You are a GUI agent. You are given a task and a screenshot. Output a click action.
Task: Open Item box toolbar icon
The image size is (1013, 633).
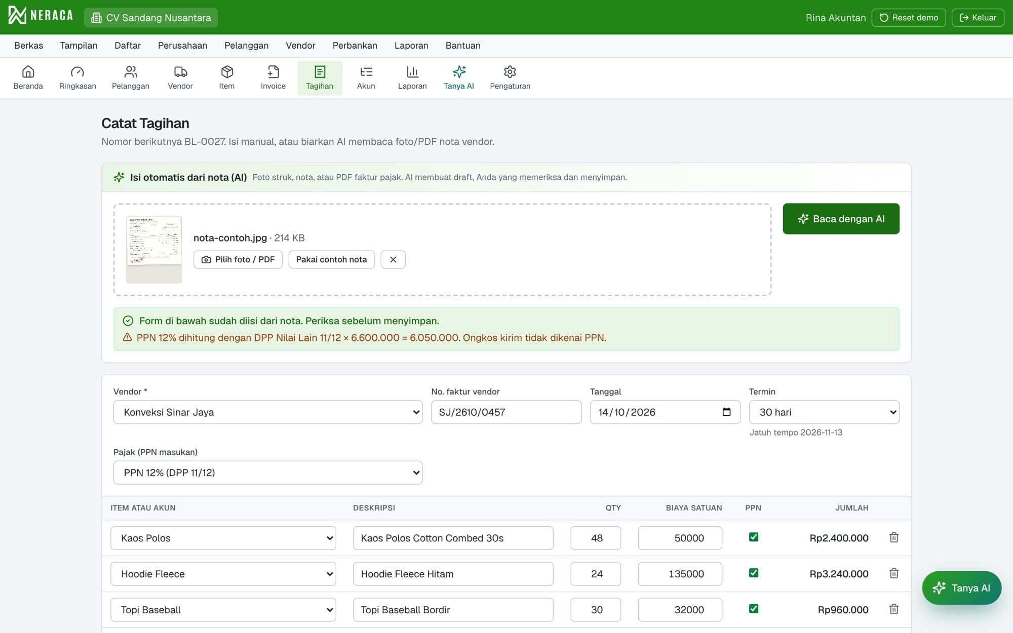click(x=227, y=78)
